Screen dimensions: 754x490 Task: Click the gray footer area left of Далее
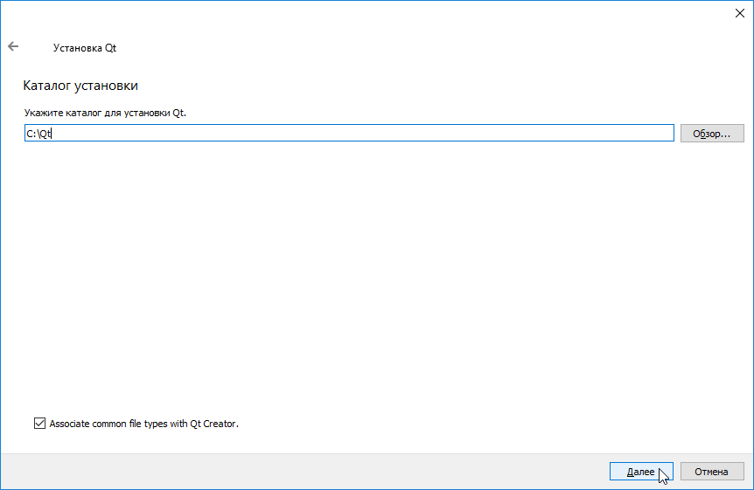tap(306, 472)
